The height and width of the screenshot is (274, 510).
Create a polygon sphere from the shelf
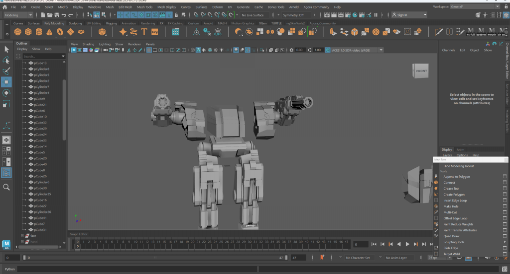pos(17,32)
